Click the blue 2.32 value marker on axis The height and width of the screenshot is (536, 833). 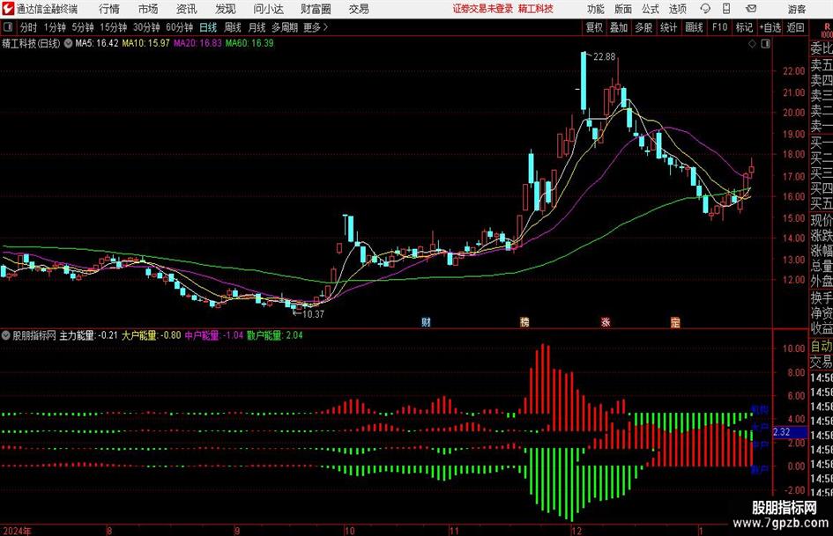[x=790, y=432]
